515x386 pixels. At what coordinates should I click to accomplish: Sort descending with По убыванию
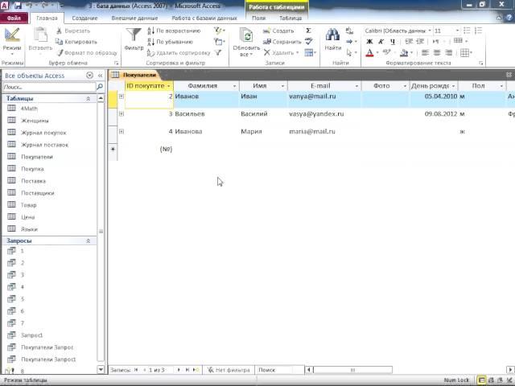click(171, 42)
